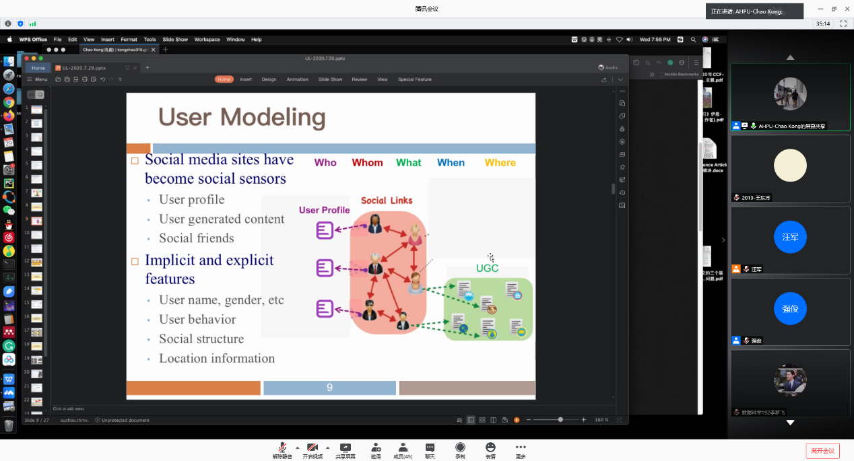Switch to slide sorter grid view
Image resolution: width=854 pixels, height=461 pixels.
[x=482, y=420]
